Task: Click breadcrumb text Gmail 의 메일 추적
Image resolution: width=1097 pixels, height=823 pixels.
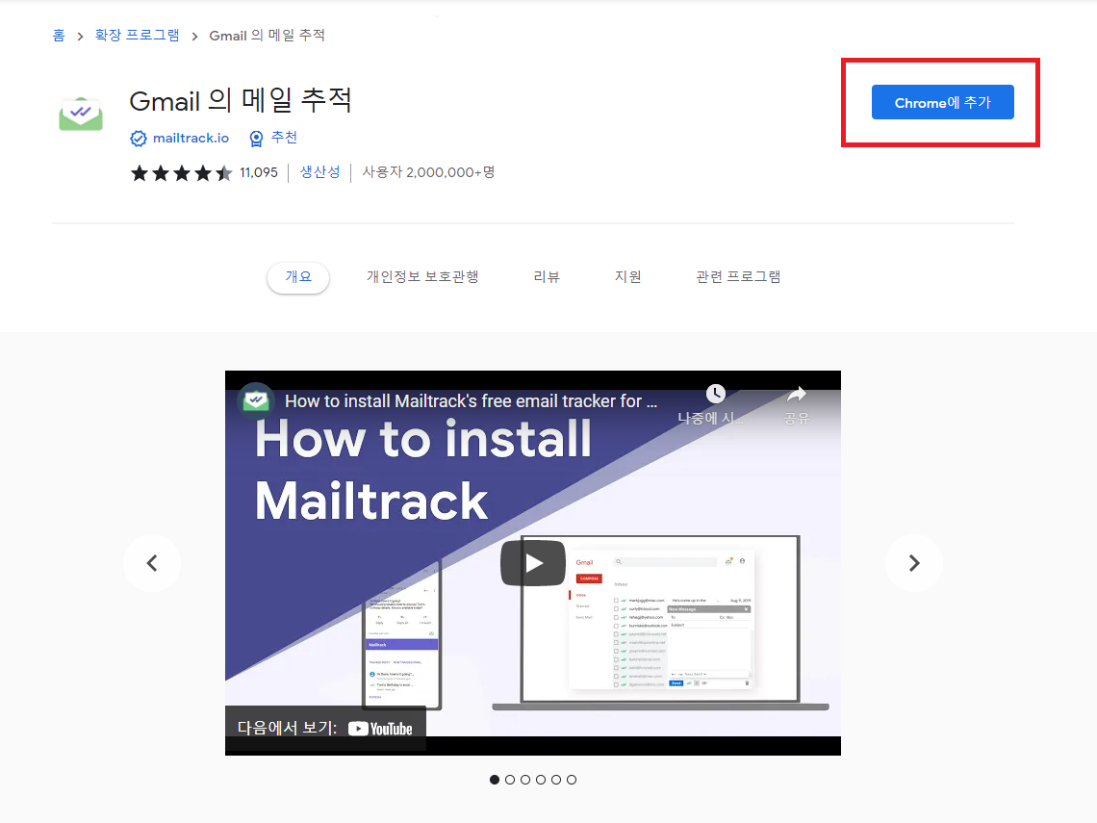Action: tap(268, 35)
